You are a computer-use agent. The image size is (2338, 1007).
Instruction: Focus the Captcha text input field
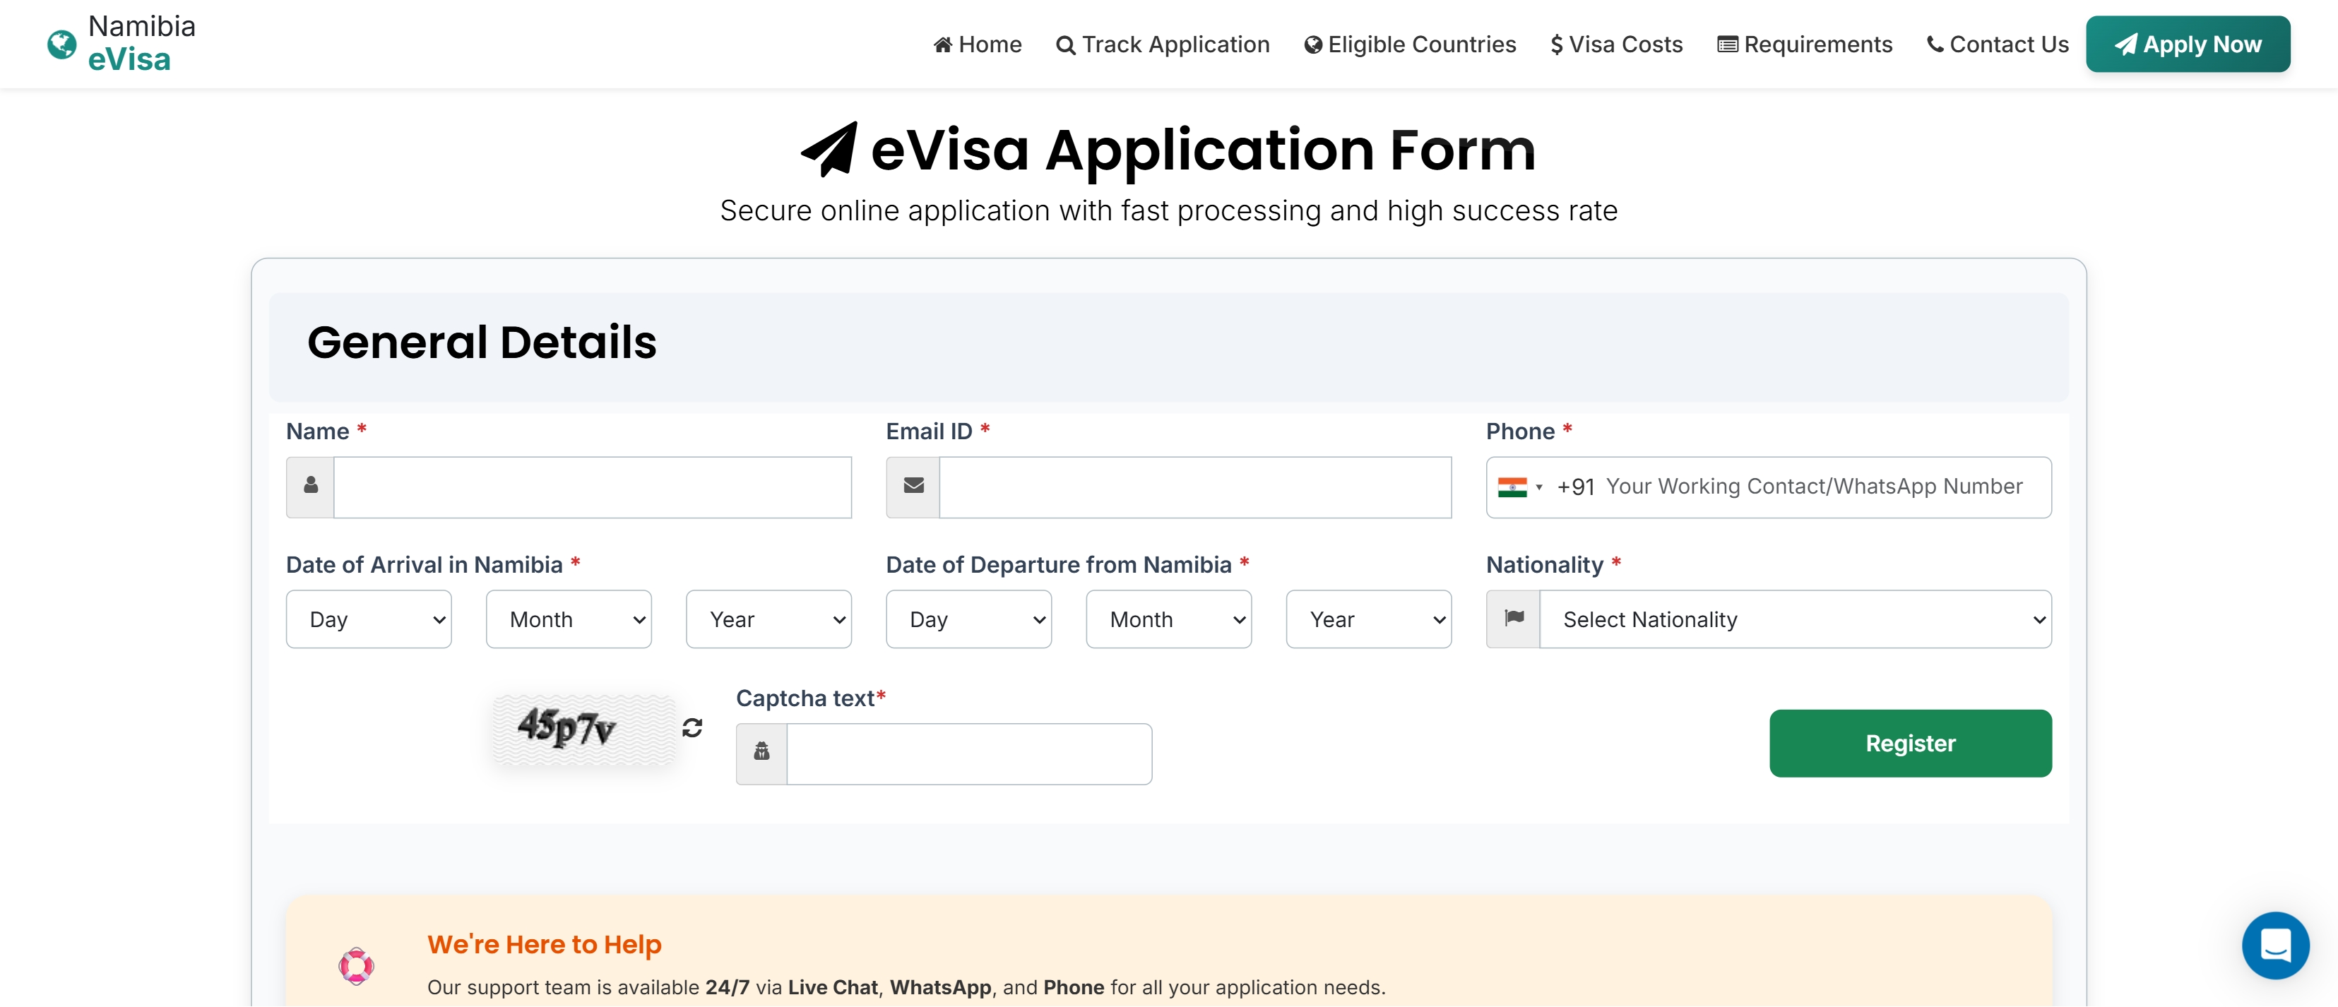click(x=968, y=753)
